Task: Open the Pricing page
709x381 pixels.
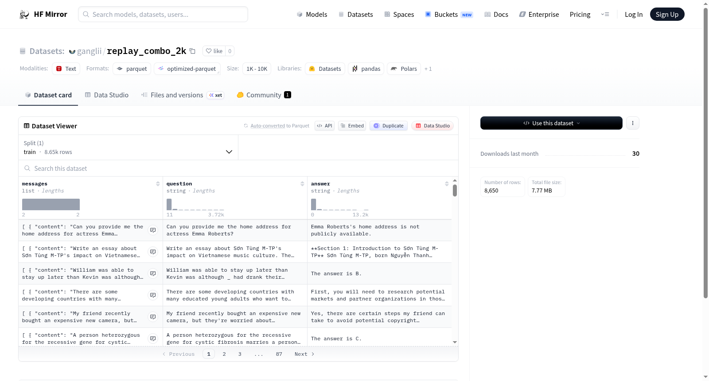Action: (x=580, y=15)
